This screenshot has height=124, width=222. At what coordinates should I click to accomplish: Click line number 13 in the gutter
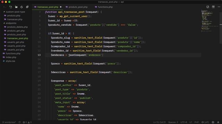[39, 55]
